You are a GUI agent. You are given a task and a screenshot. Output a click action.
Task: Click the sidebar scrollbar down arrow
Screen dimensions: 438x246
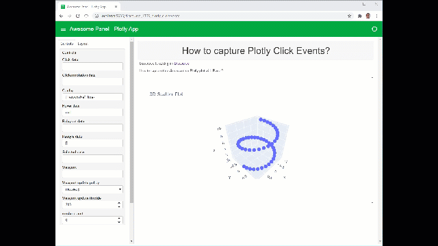coord(131,241)
